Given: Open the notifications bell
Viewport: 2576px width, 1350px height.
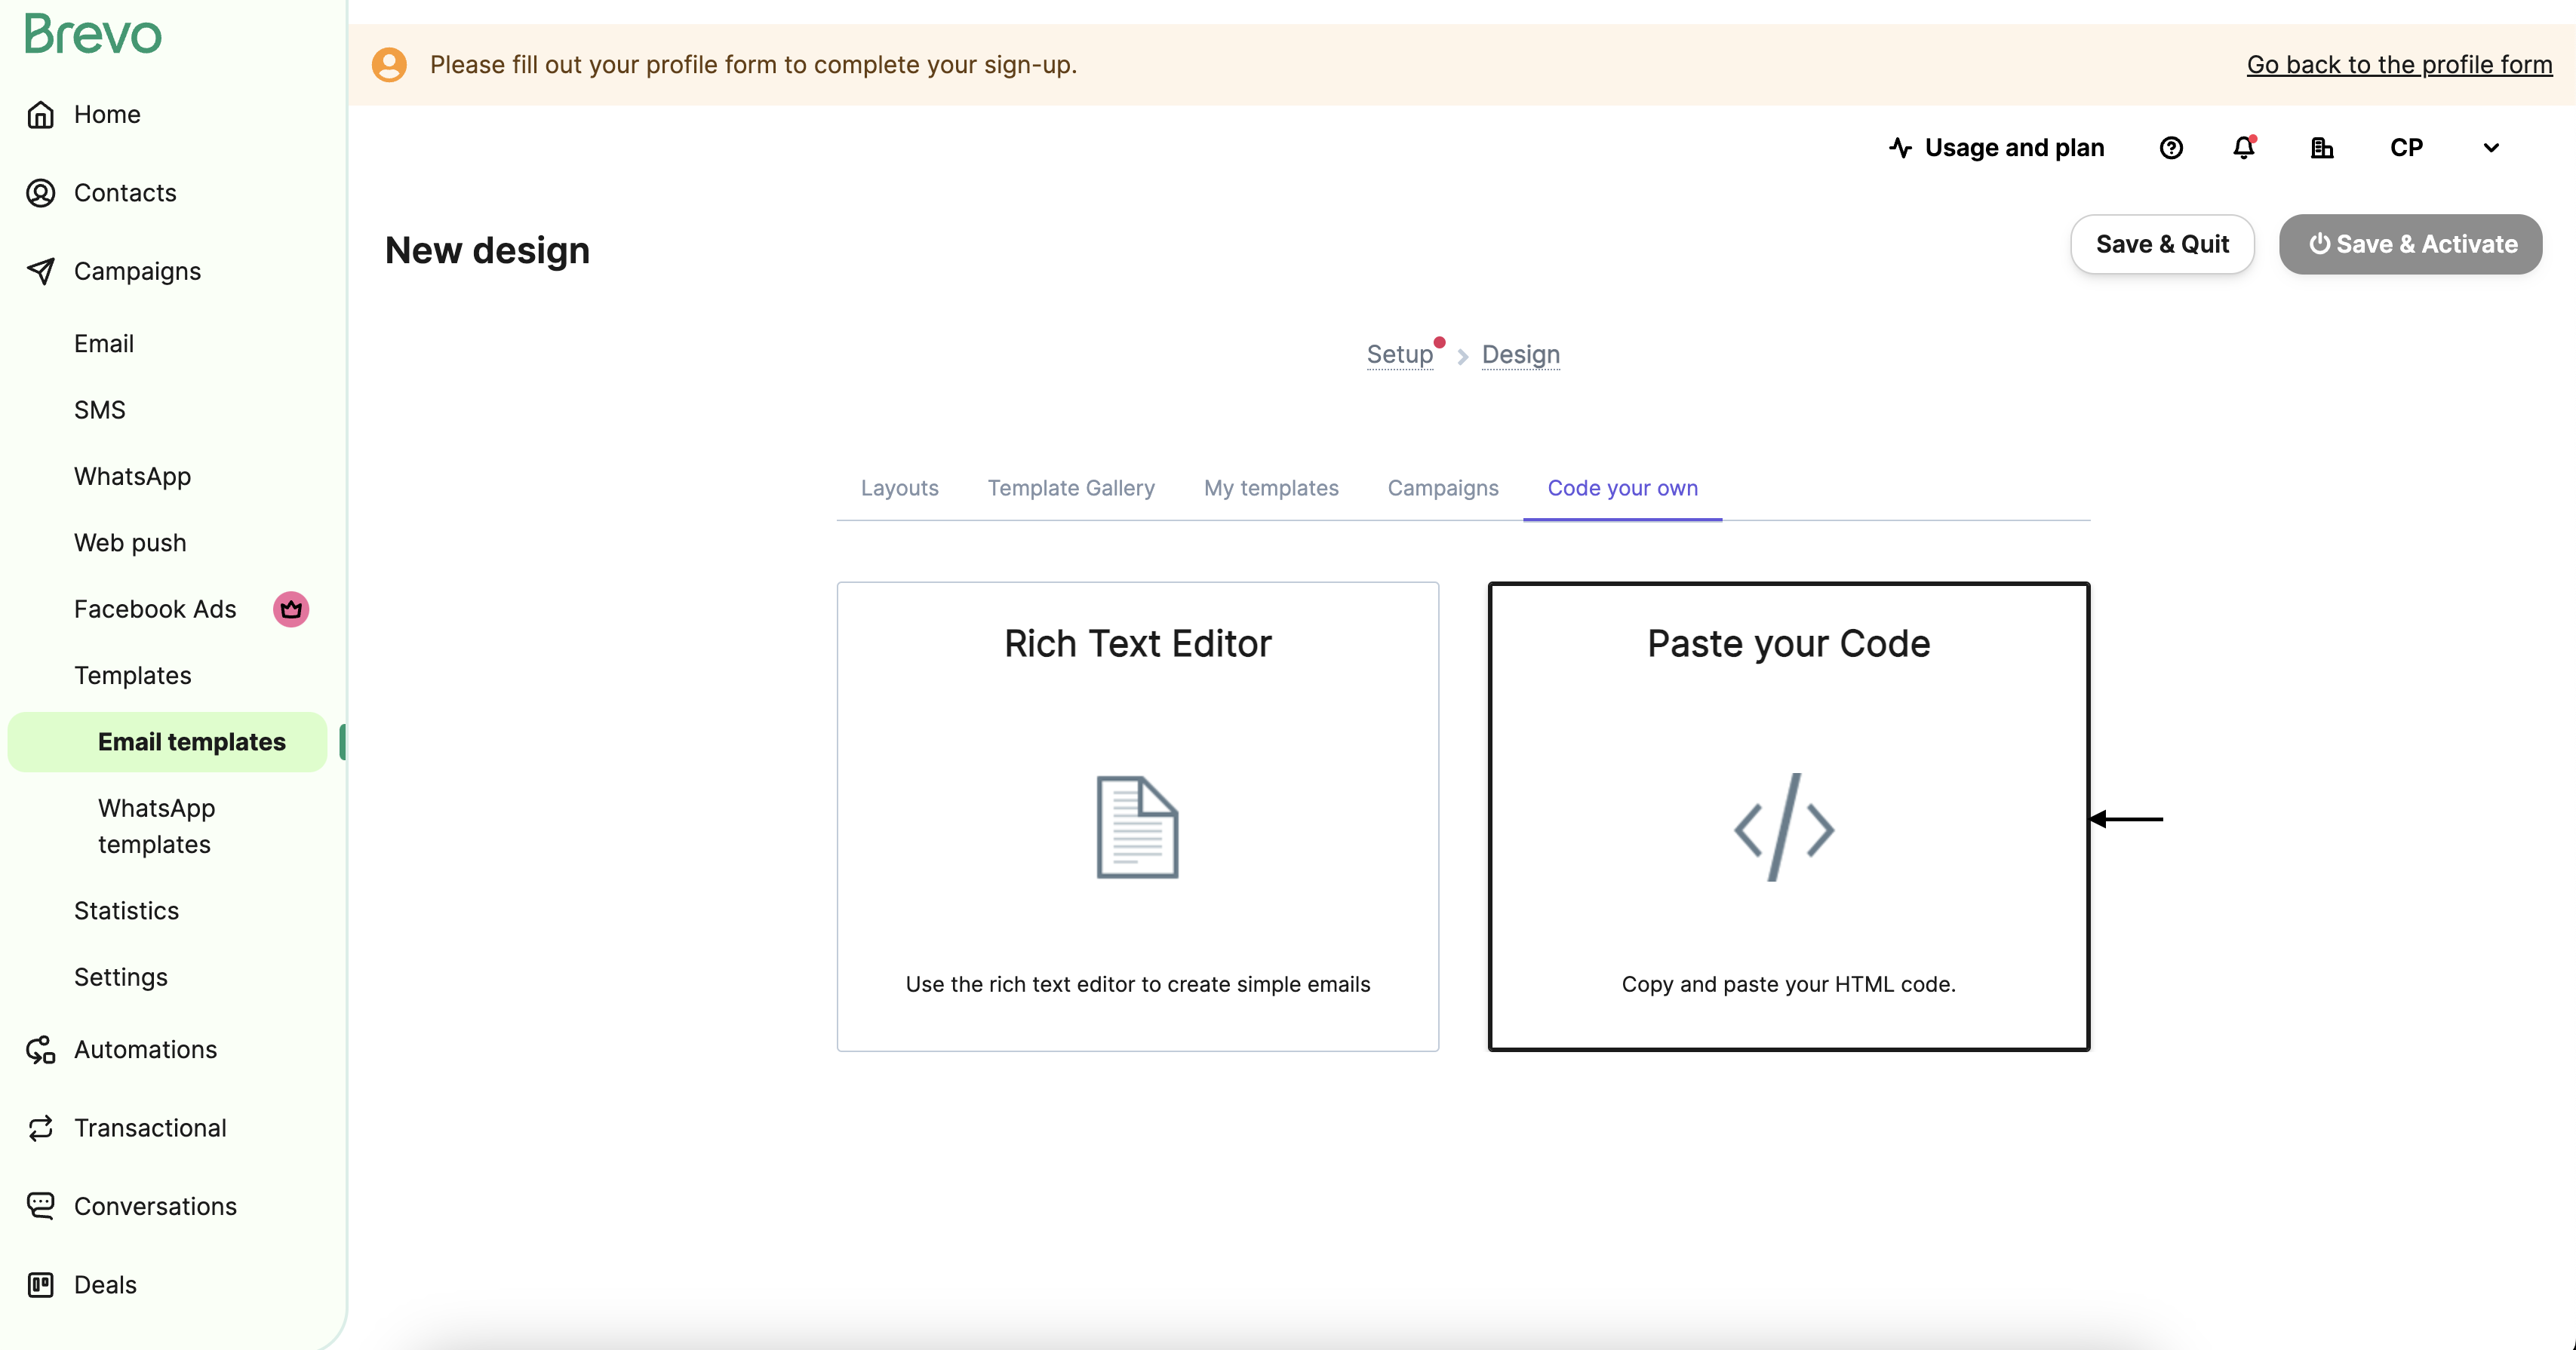Looking at the screenshot, I should coord(2244,148).
